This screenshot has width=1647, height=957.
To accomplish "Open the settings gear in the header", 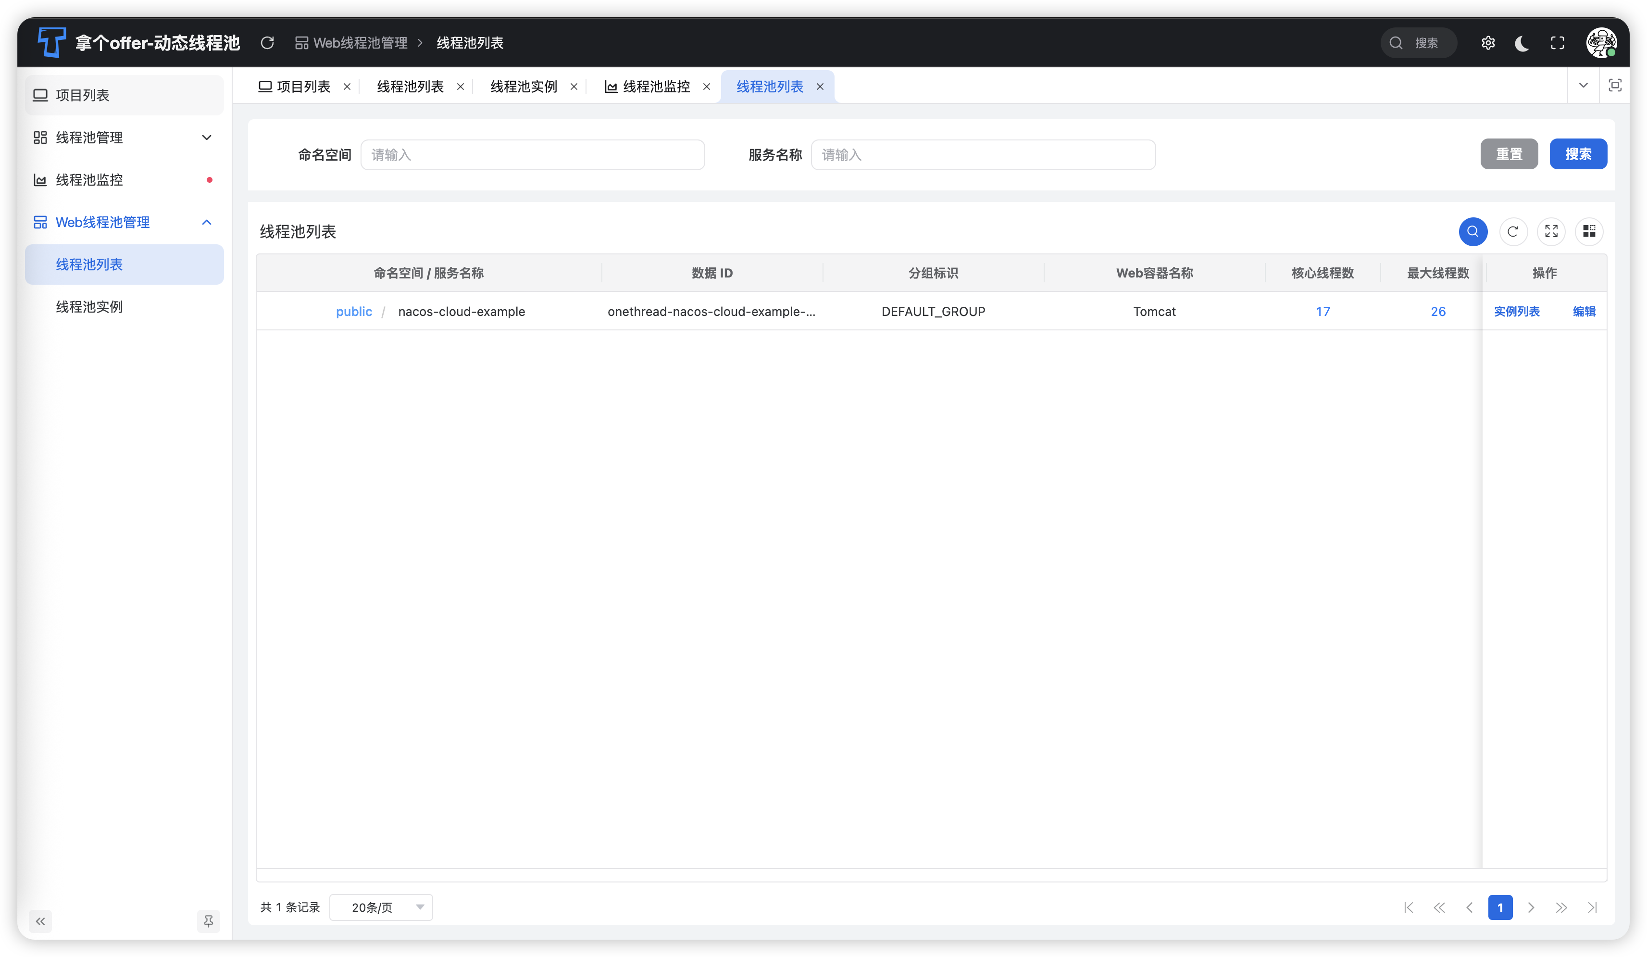I will tap(1487, 43).
